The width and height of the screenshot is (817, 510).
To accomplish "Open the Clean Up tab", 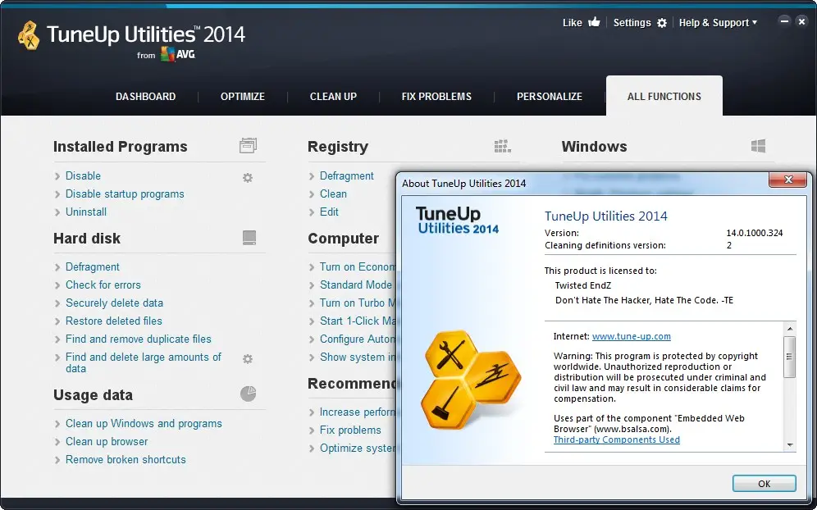I will (333, 97).
